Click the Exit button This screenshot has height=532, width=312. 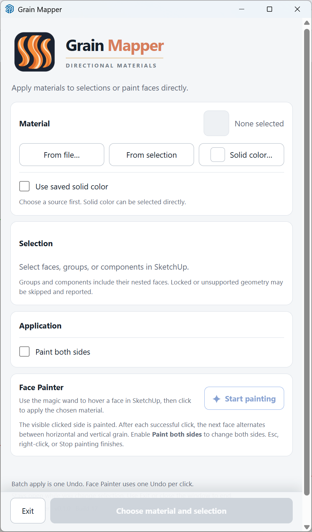pos(28,511)
